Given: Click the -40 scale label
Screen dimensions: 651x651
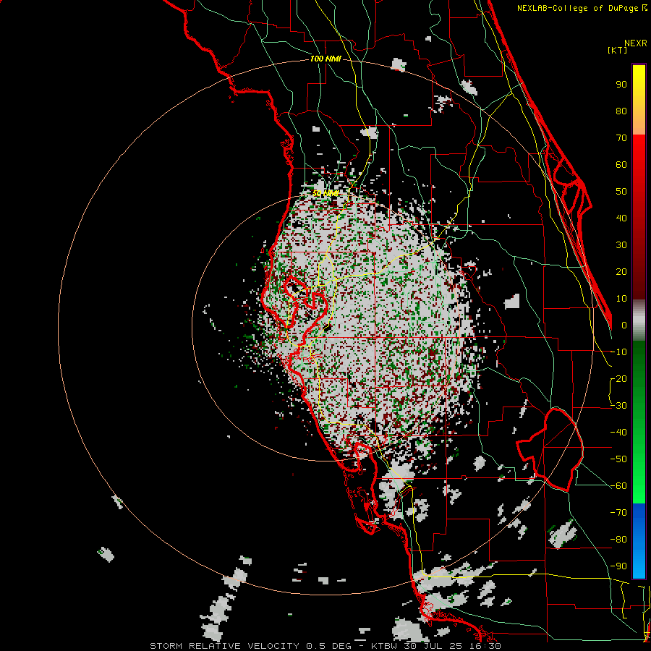Looking at the screenshot, I should 618,433.
